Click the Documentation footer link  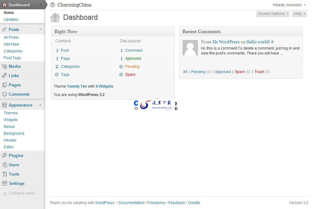(131, 202)
